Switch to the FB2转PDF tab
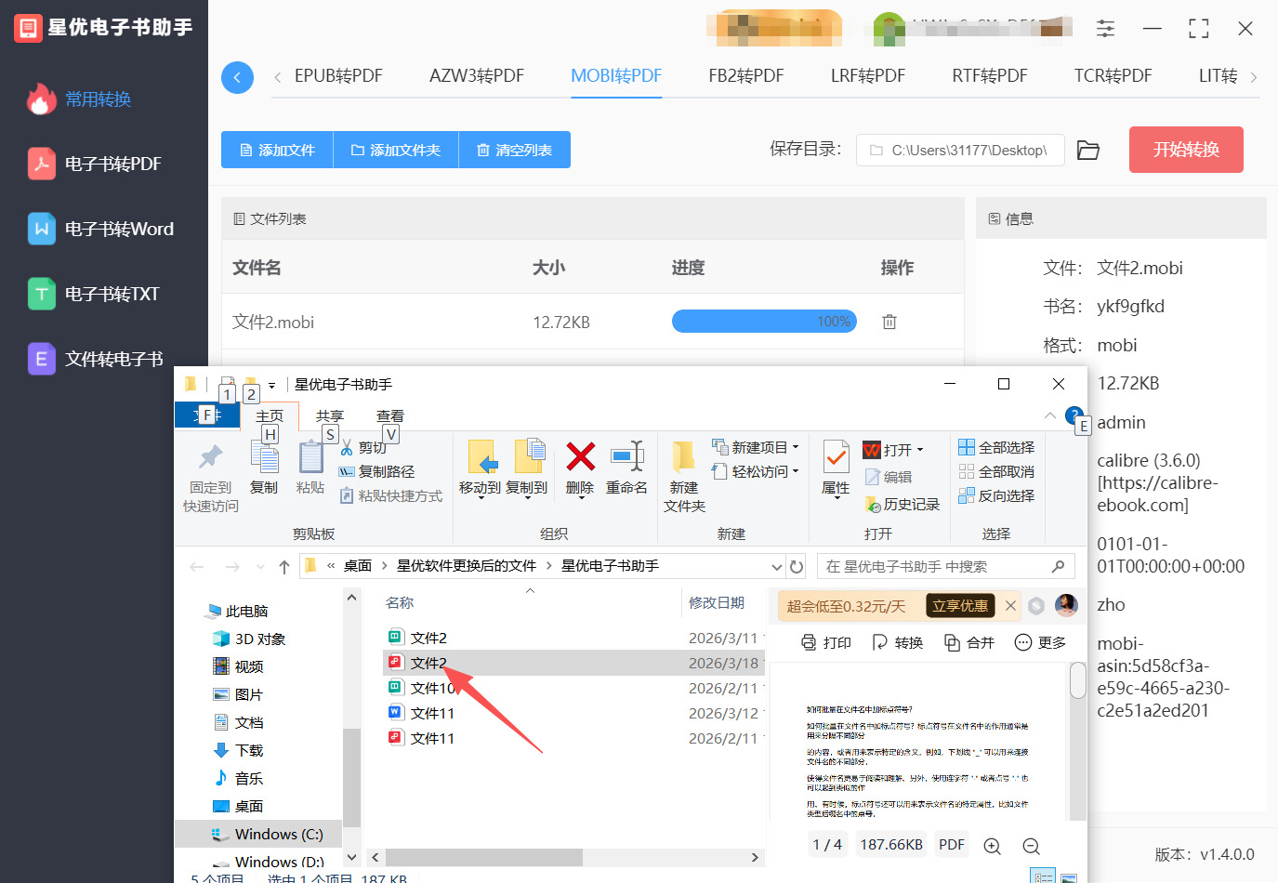 point(745,76)
